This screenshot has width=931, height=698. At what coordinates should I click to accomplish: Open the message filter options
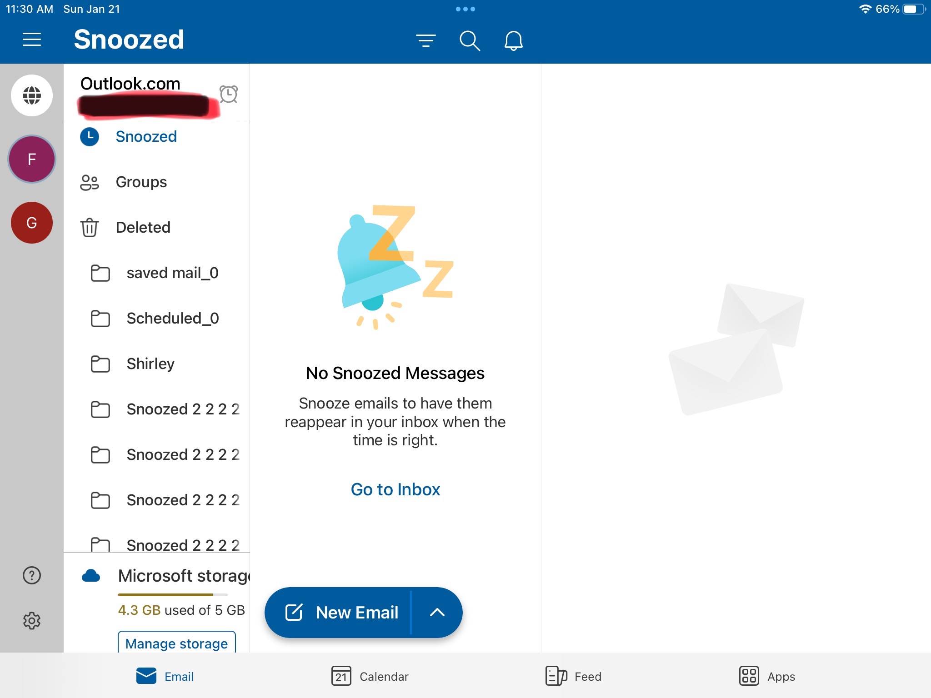pyautogui.click(x=426, y=40)
